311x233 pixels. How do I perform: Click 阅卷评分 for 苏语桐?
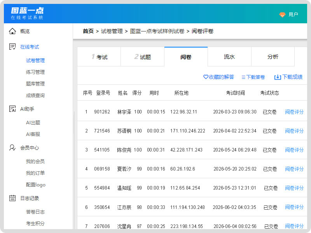(x=294, y=131)
